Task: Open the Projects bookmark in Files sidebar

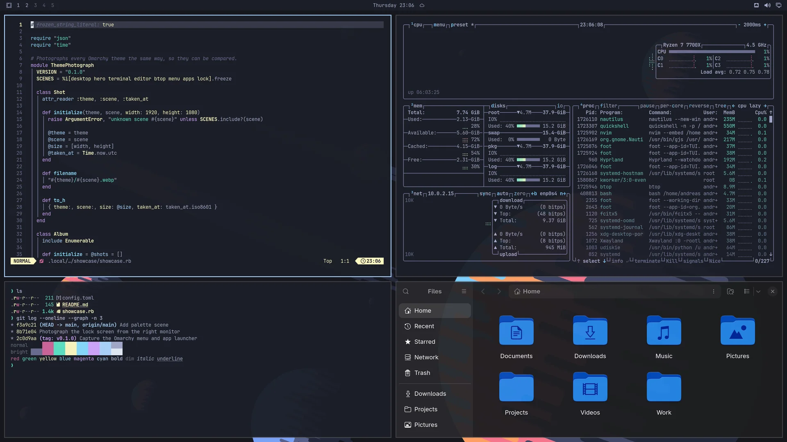Action: (x=434, y=409)
